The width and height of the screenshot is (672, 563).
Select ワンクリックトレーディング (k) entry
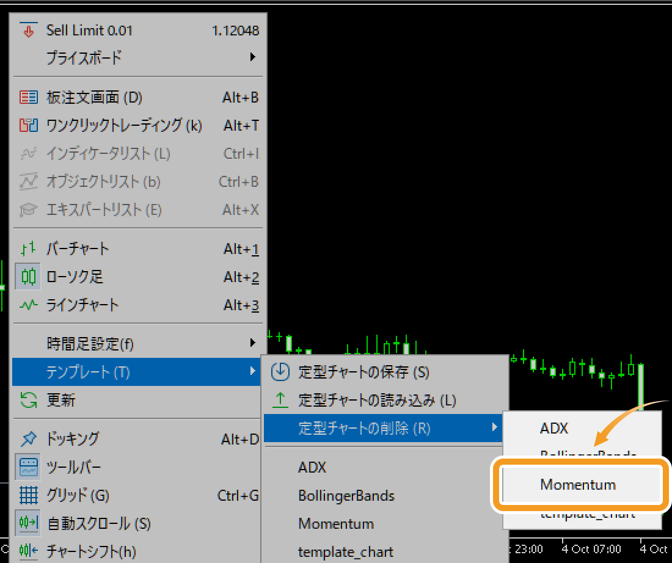tap(137, 125)
